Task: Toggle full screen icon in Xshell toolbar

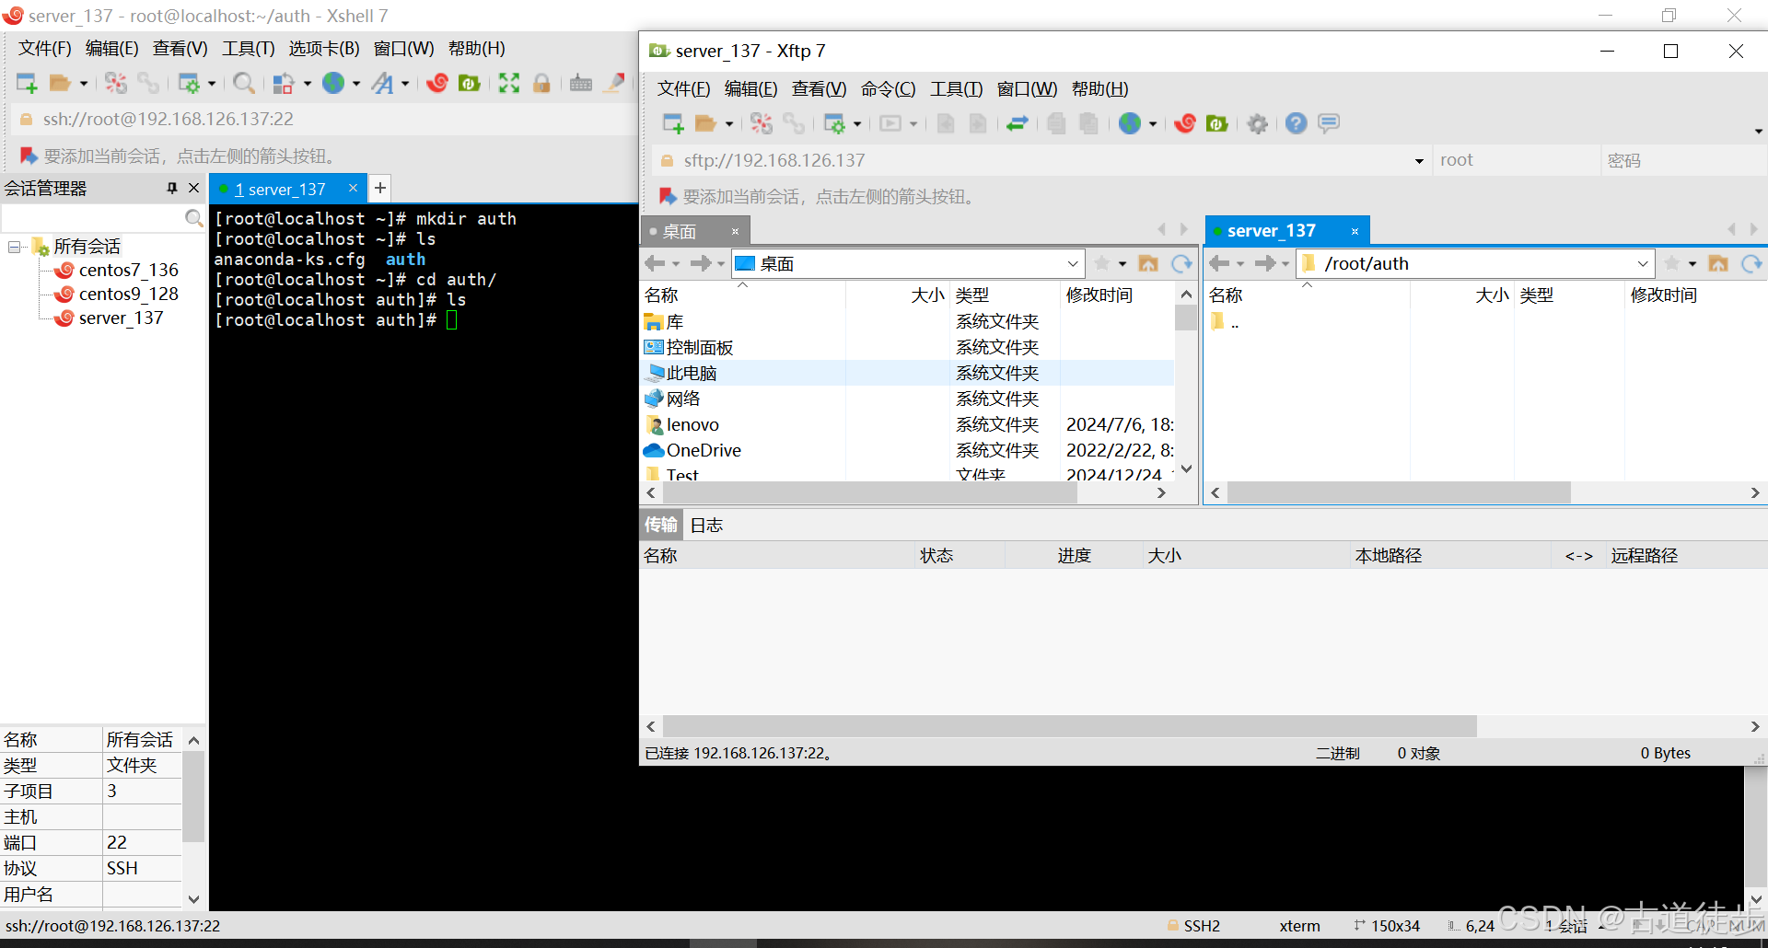Action: (509, 84)
